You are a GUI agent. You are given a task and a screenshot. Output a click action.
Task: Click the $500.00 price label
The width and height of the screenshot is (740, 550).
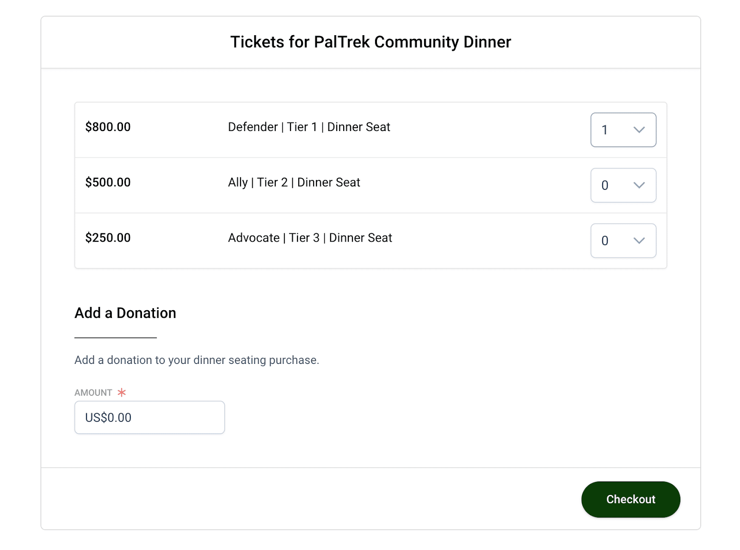(108, 182)
